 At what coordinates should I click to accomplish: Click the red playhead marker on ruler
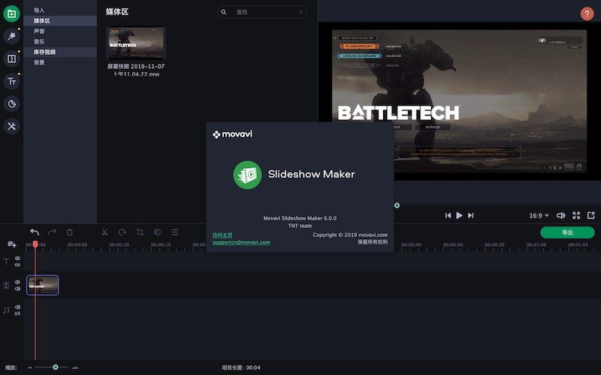tap(35, 244)
